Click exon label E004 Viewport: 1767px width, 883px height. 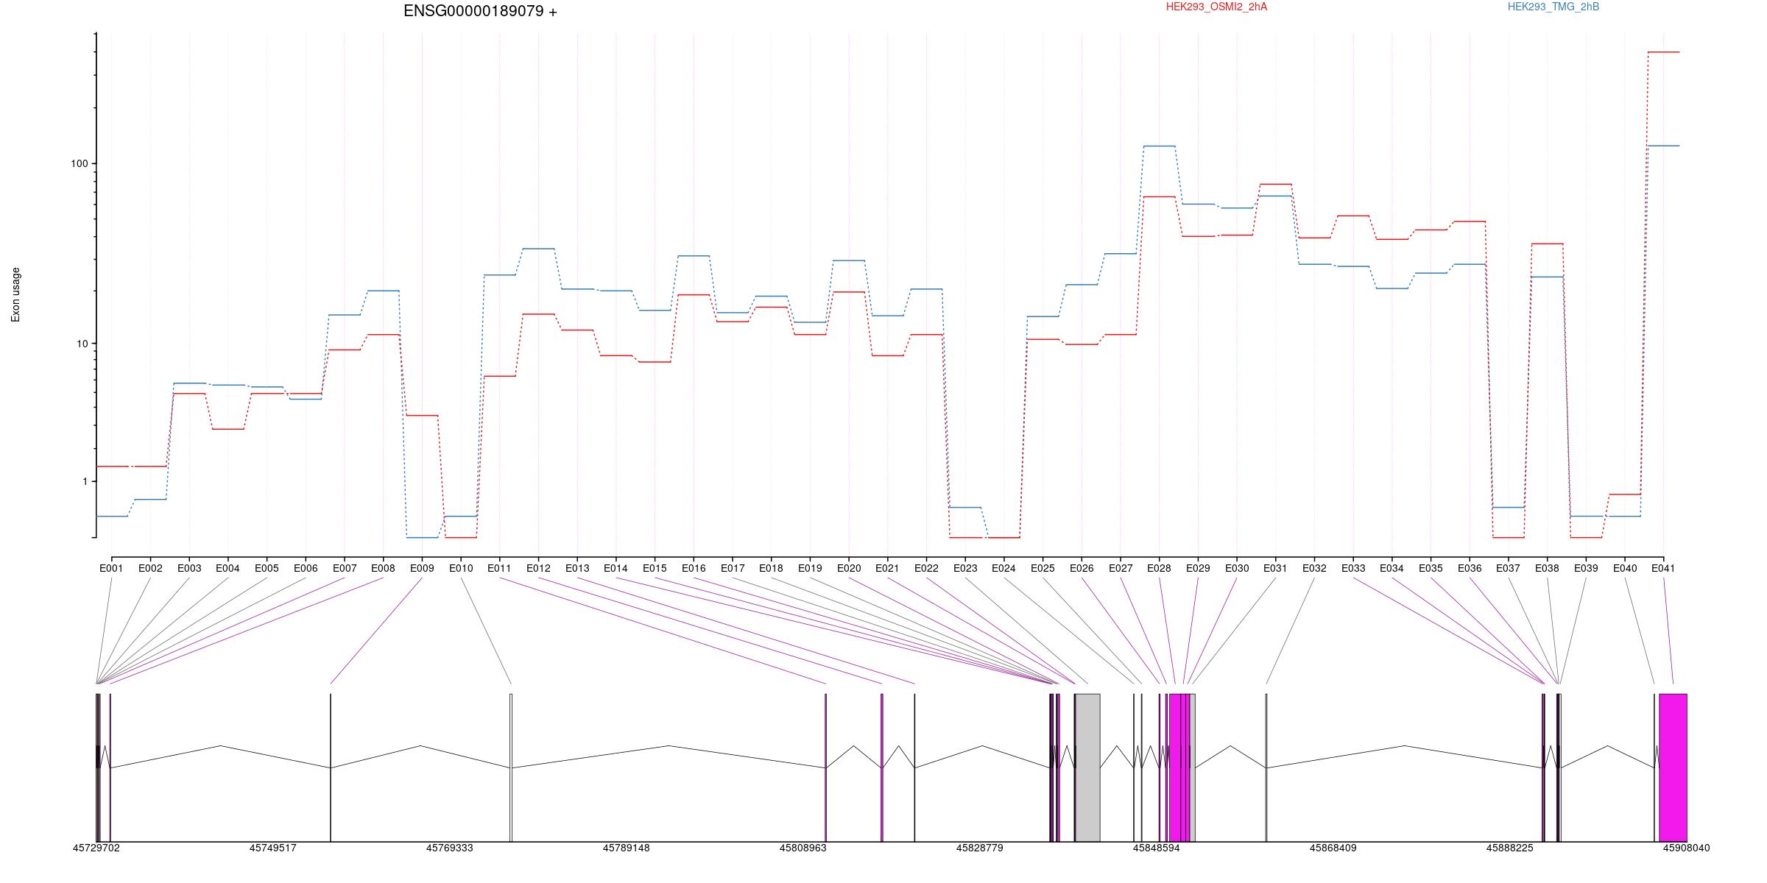(x=228, y=568)
